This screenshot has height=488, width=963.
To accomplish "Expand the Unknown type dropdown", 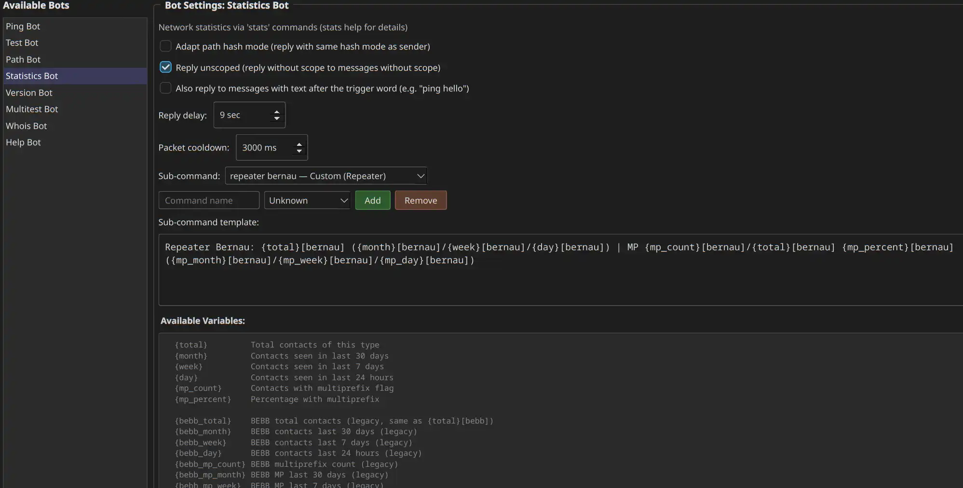I will pyautogui.click(x=307, y=201).
